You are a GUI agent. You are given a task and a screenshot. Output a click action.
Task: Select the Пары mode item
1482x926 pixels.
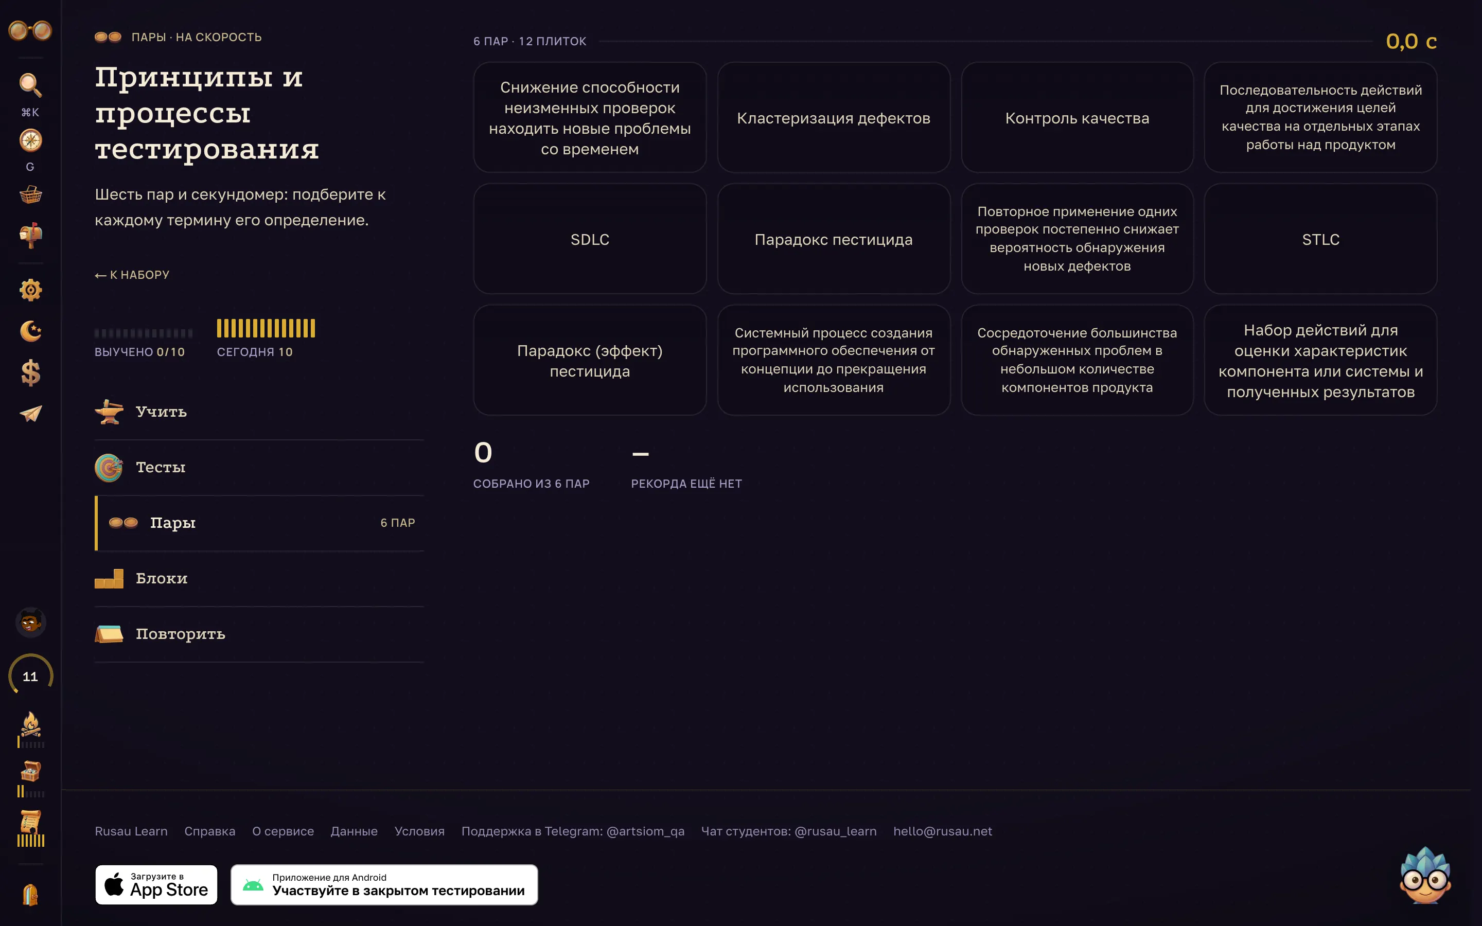[259, 523]
